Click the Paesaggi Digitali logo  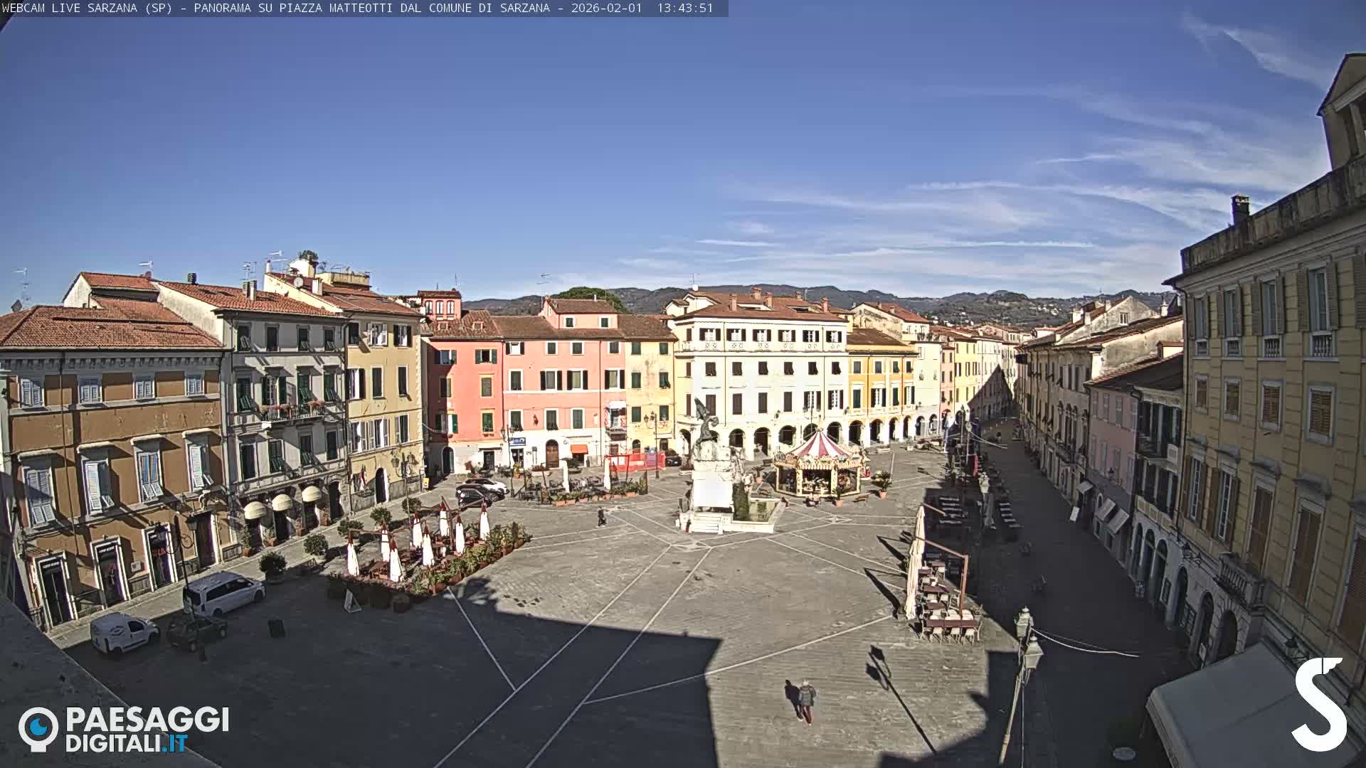coord(124,729)
